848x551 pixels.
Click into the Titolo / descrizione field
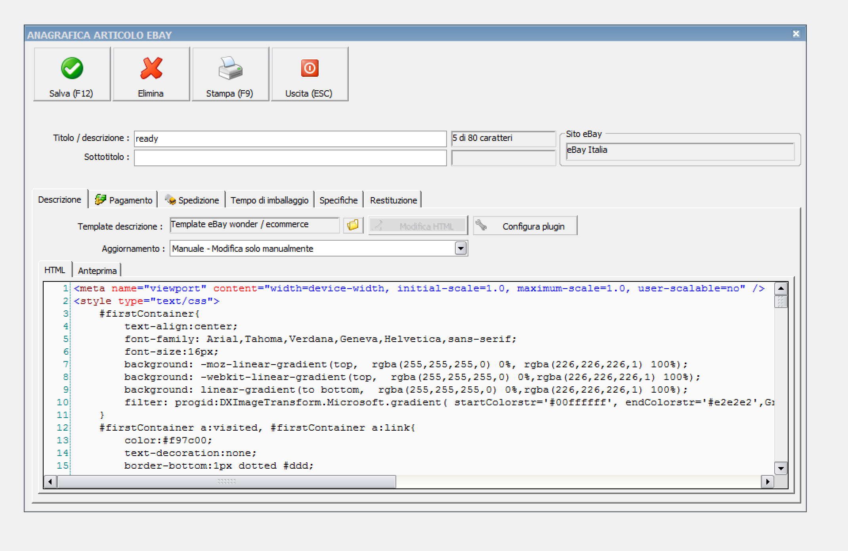[x=290, y=139]
